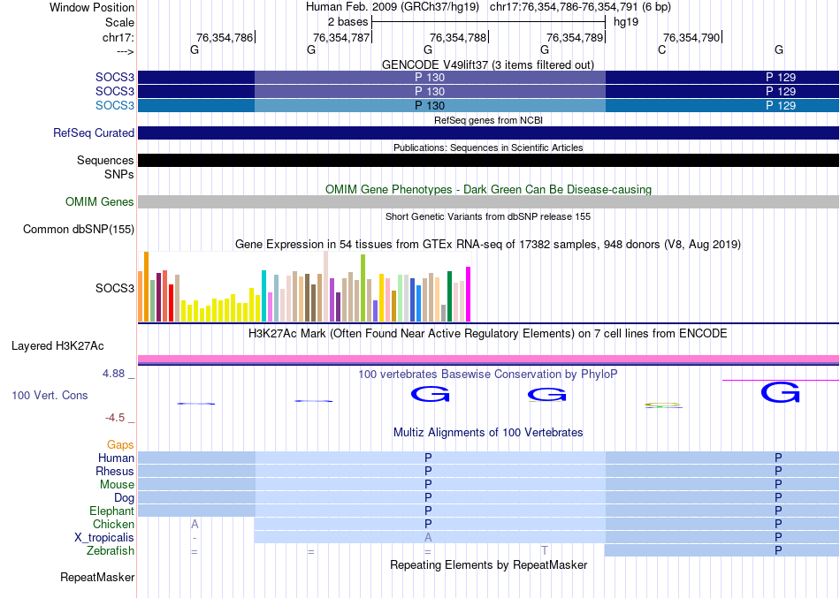Click the 4.88 PhyloP scale value
The image size is (840, 598).
[113, 373]
